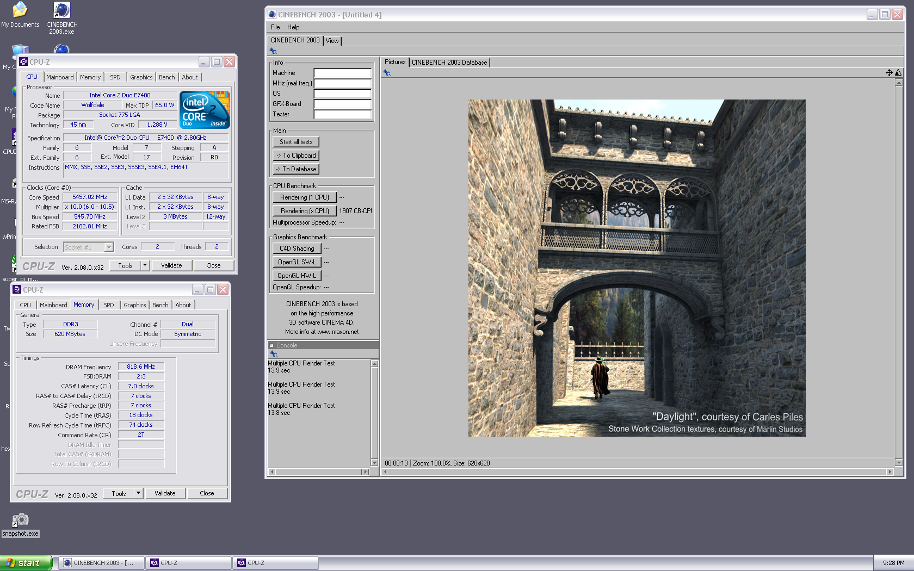Image resolution: width=914 pixels, height=571 pixels.
Task: Run OpenGL HW-L benchmark
Action: point(297,276)
